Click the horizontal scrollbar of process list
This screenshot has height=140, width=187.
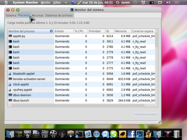click(78, 105)
